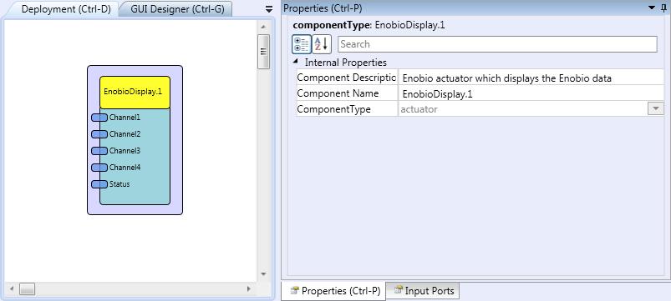The image size is (671, 301).
Task: Select the Channel3 port label
Action: coord(125,150)
